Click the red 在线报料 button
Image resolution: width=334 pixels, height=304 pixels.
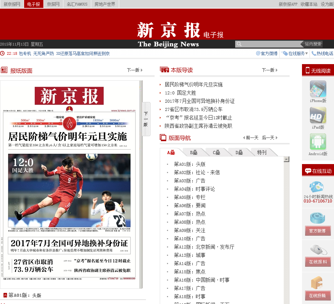tap(318, 262)
